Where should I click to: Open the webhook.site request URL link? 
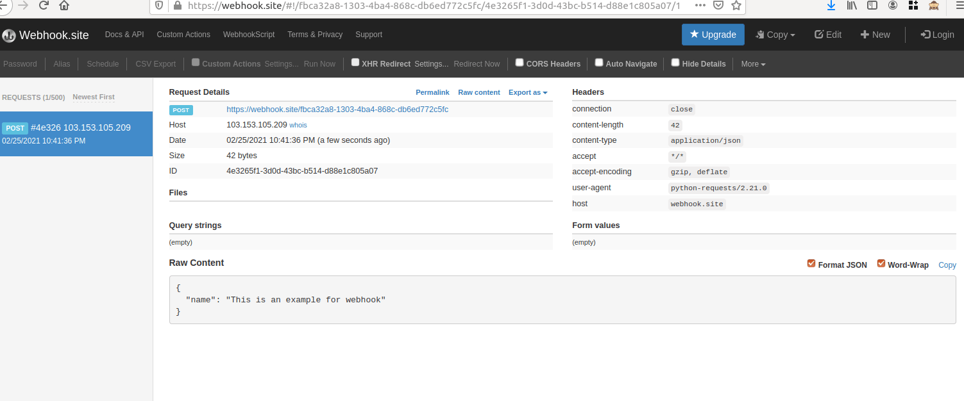(337, 110)
